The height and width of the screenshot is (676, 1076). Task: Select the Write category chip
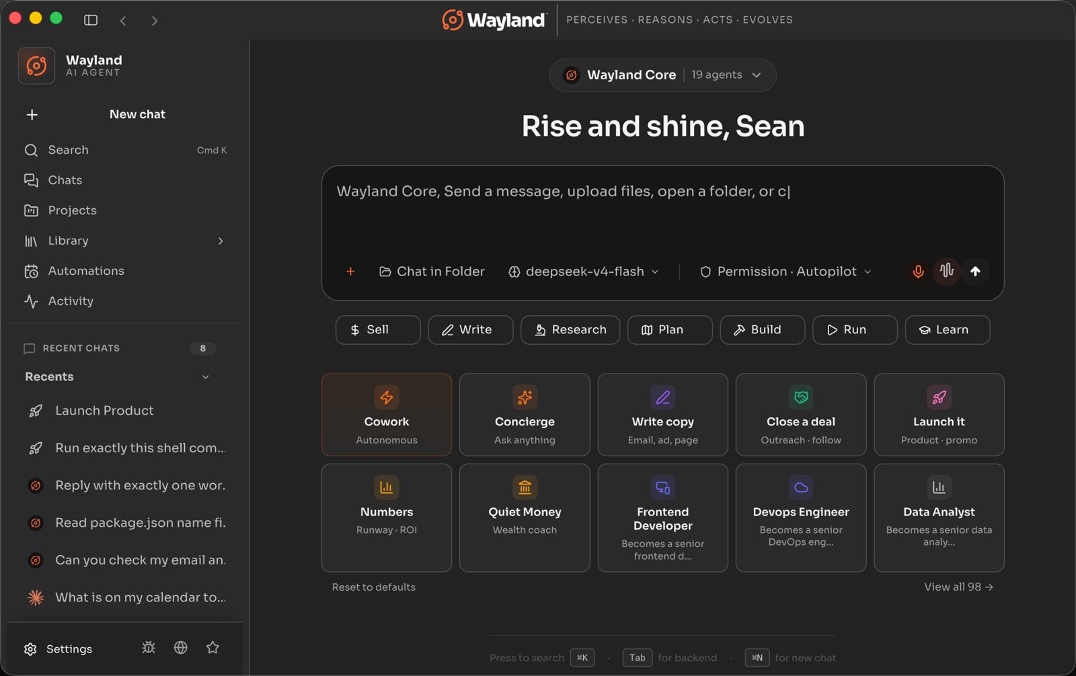click(471, 330)
